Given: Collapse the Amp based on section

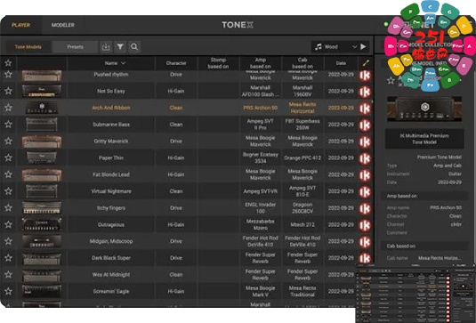Looking at the screenshot, I should point(424,196).
